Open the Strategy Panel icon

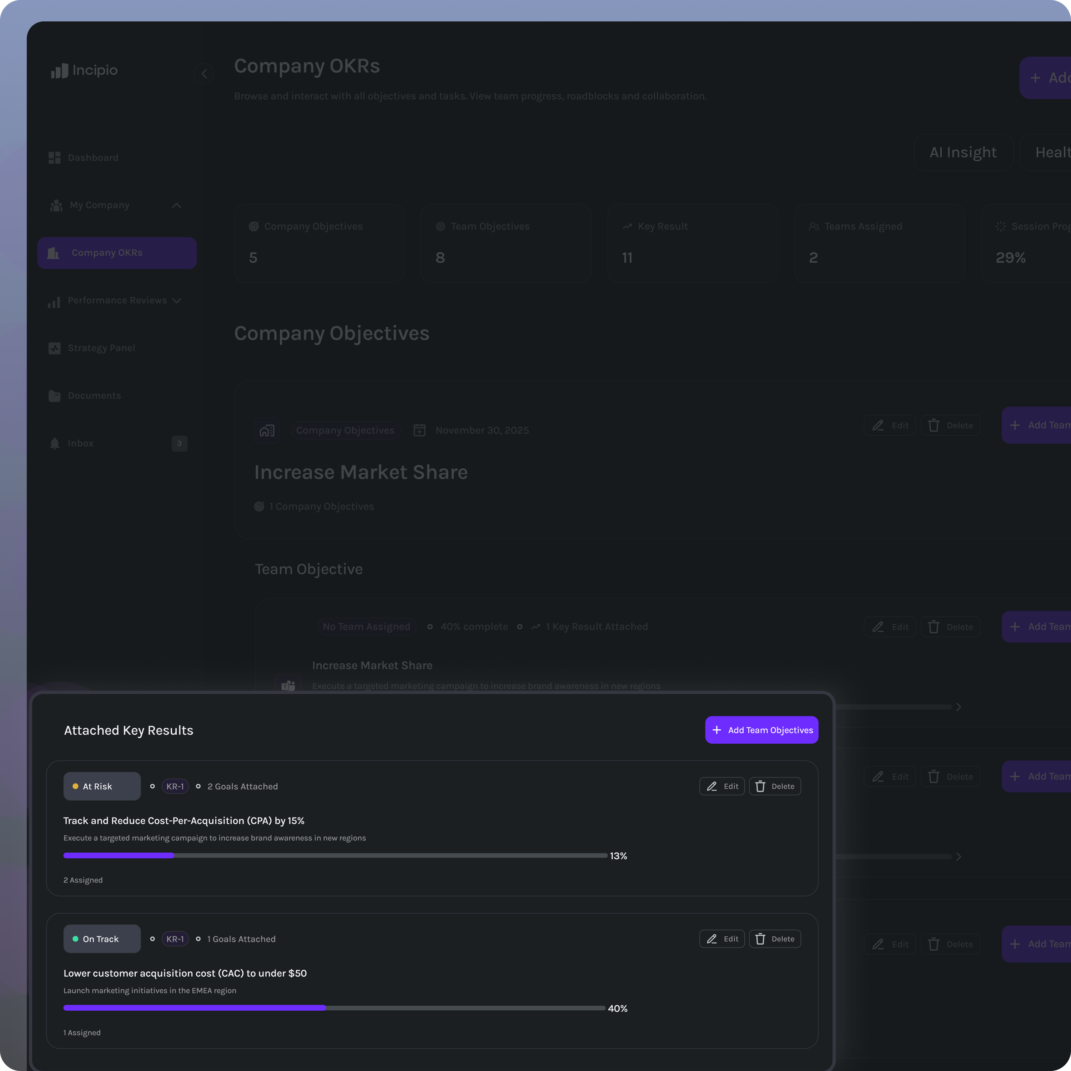54,348
